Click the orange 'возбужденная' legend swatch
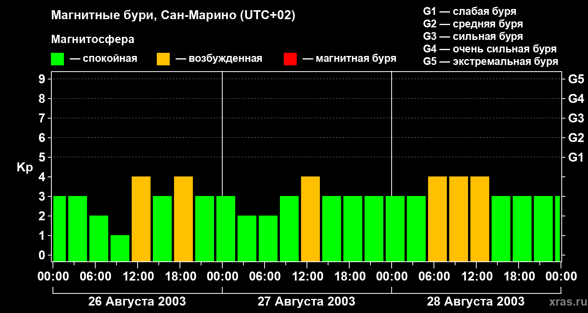This screenshot has width=588, height=313. coord(163,59)
